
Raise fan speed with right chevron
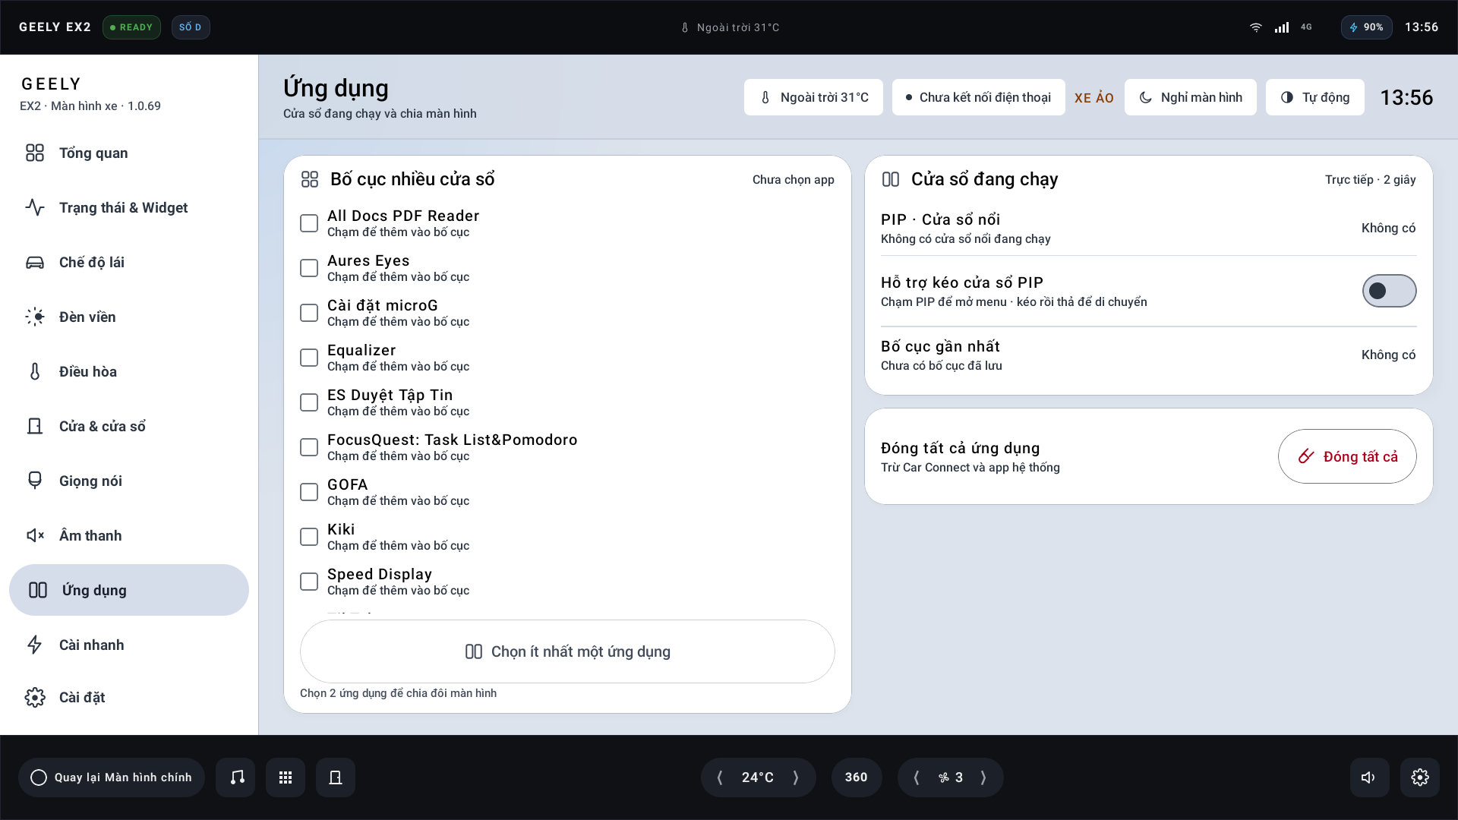pyautogui.click(x=983, y=777)
